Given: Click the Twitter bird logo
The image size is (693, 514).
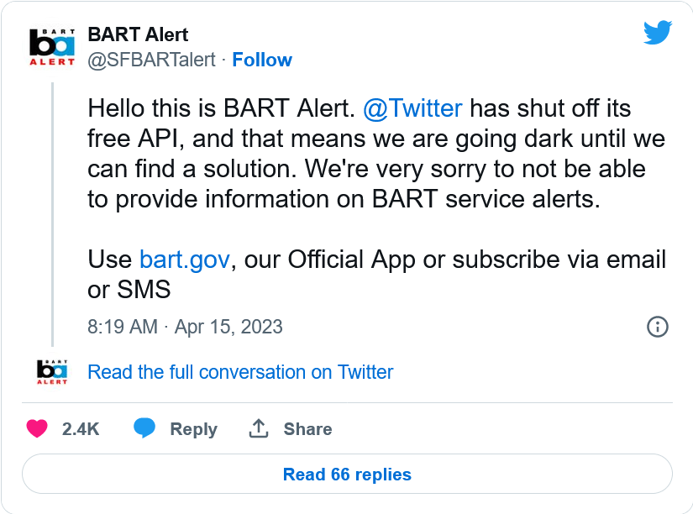Looking at the screenshot, I should (658, 33).
